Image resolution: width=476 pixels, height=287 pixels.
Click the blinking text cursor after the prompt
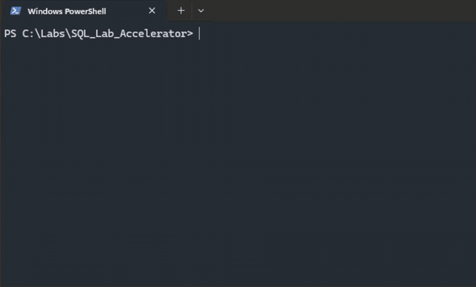click(199, 33)
